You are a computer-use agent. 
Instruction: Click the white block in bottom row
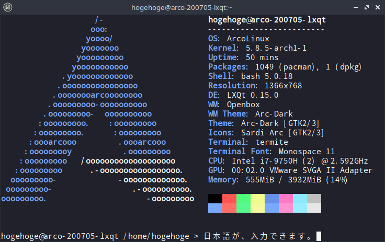point(314,208)
